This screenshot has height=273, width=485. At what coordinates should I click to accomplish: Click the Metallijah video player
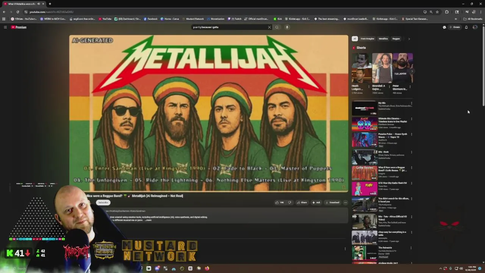coord(208,113)
